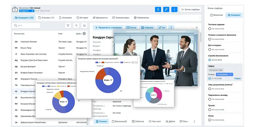Open the blue three-dot vacancy menu

[174, 10]
